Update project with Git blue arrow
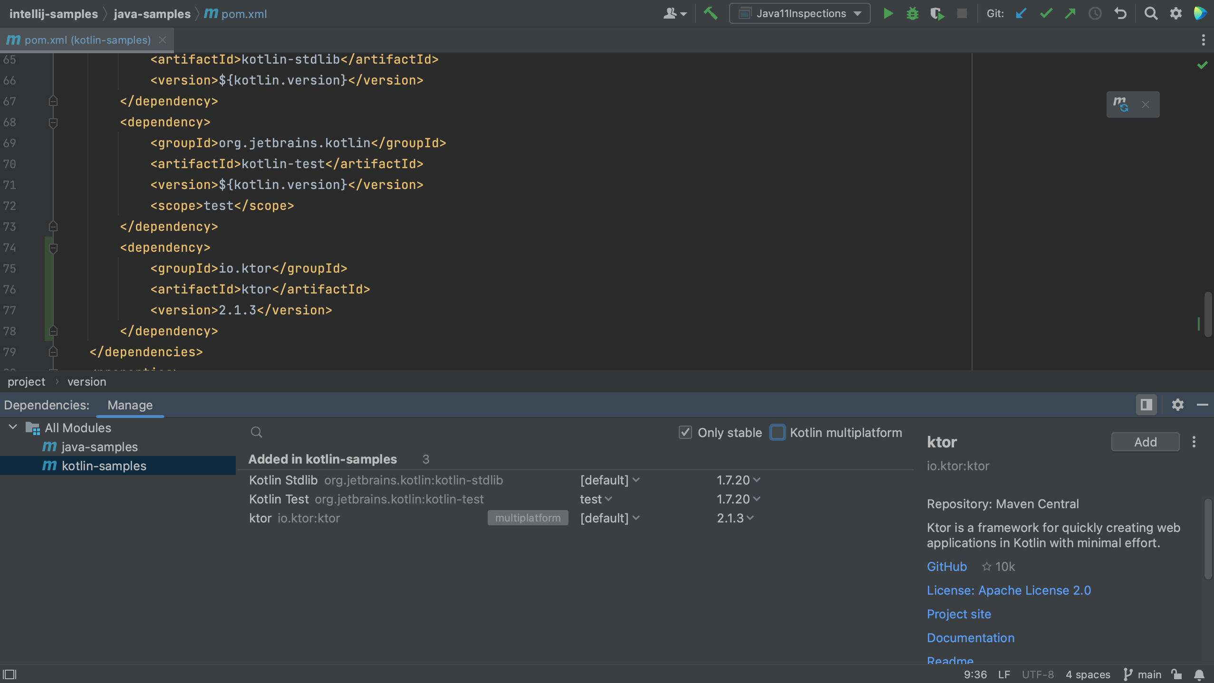Viewport: 1214px width, 683px height. coord(1021,13)
